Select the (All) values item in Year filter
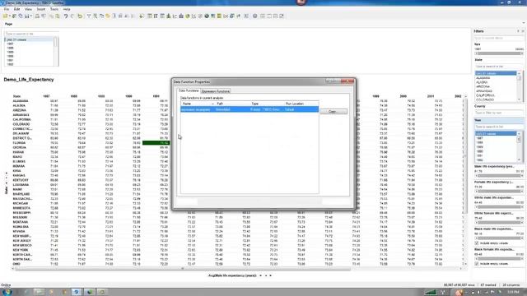527x296 pixels. [x=496, y=133]
